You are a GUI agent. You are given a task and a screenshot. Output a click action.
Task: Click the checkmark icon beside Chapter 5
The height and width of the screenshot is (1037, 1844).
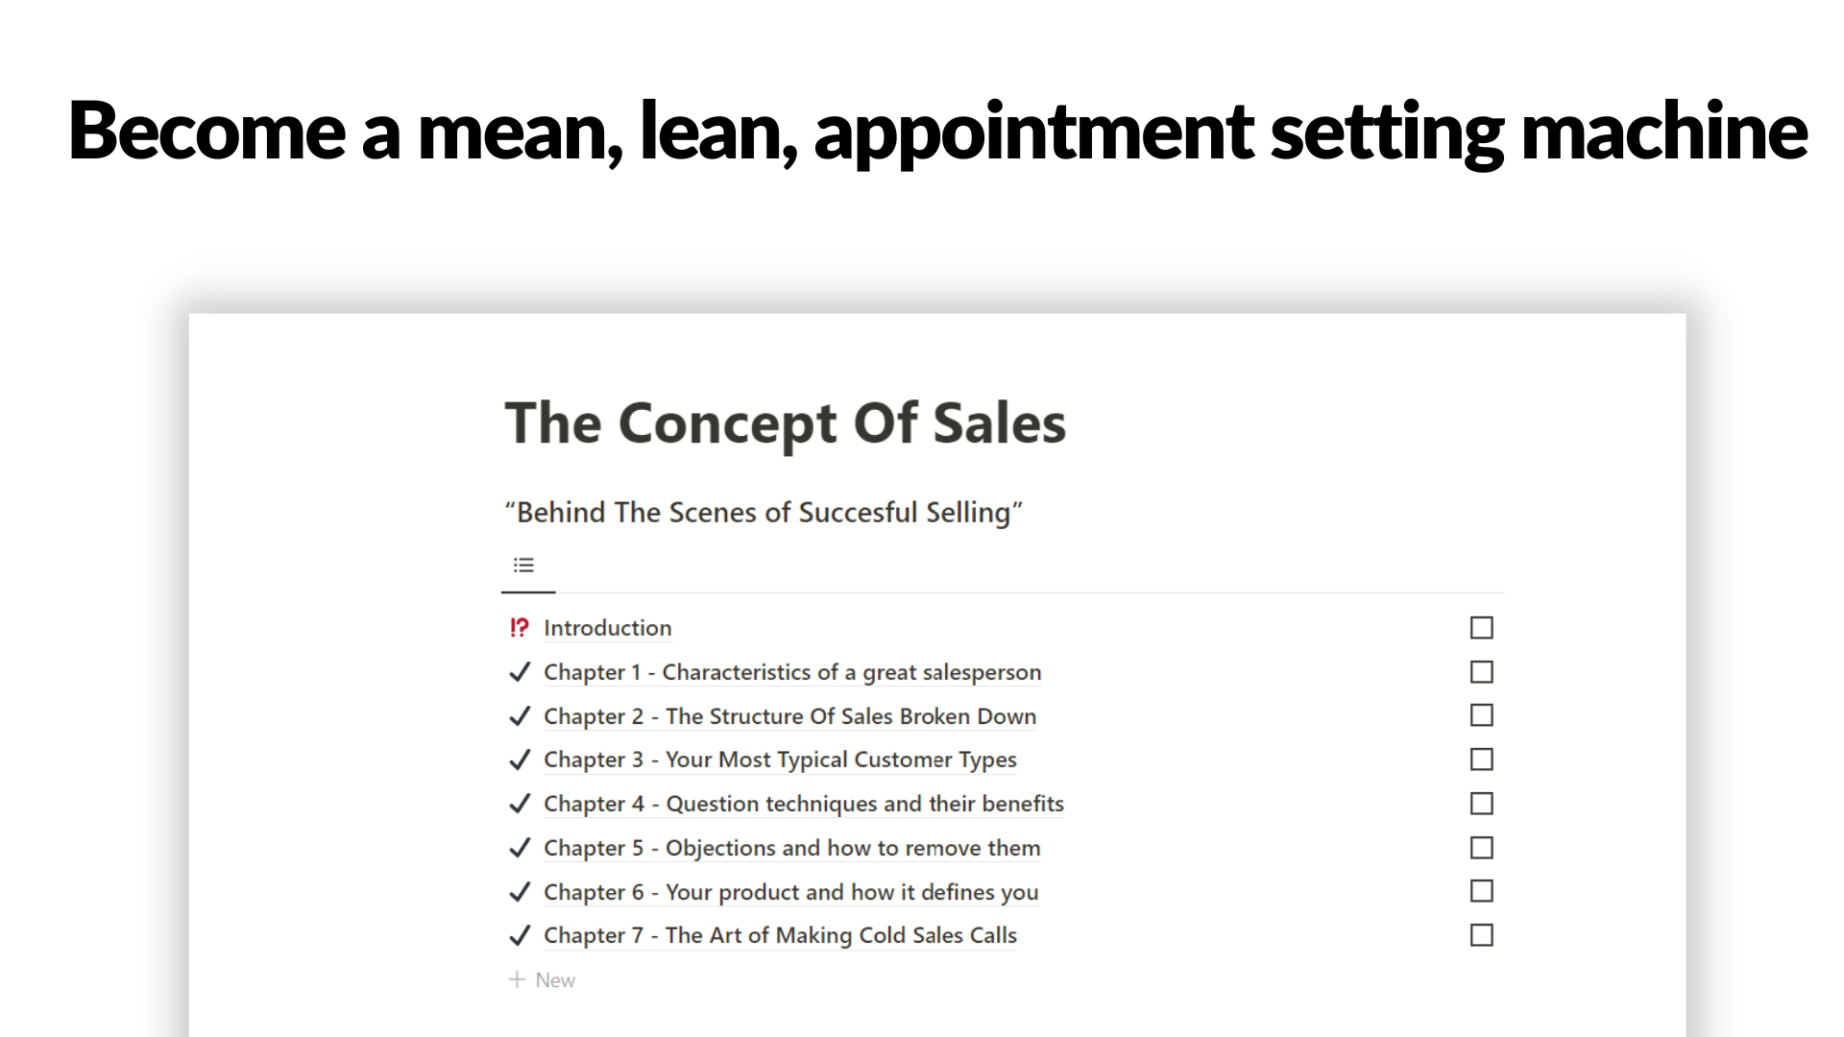click(520, 848)
